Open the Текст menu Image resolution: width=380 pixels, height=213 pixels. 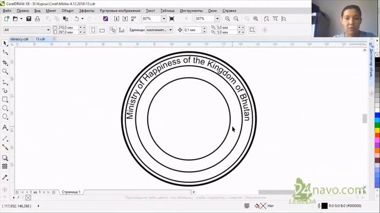(x=150, y=11)
